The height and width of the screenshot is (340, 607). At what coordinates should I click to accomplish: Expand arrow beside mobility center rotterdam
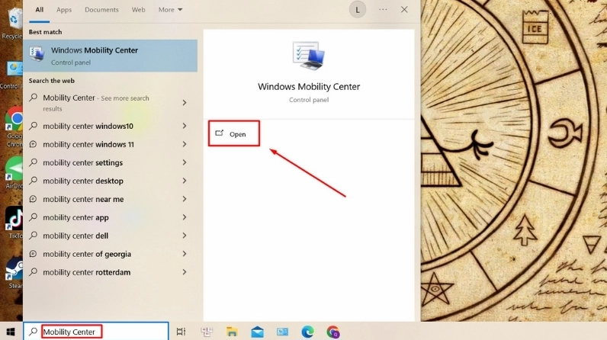pos(185,272)
